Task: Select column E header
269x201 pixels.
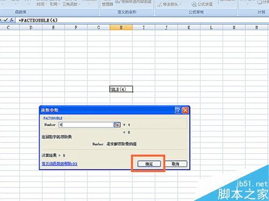Action: (53, 27)
